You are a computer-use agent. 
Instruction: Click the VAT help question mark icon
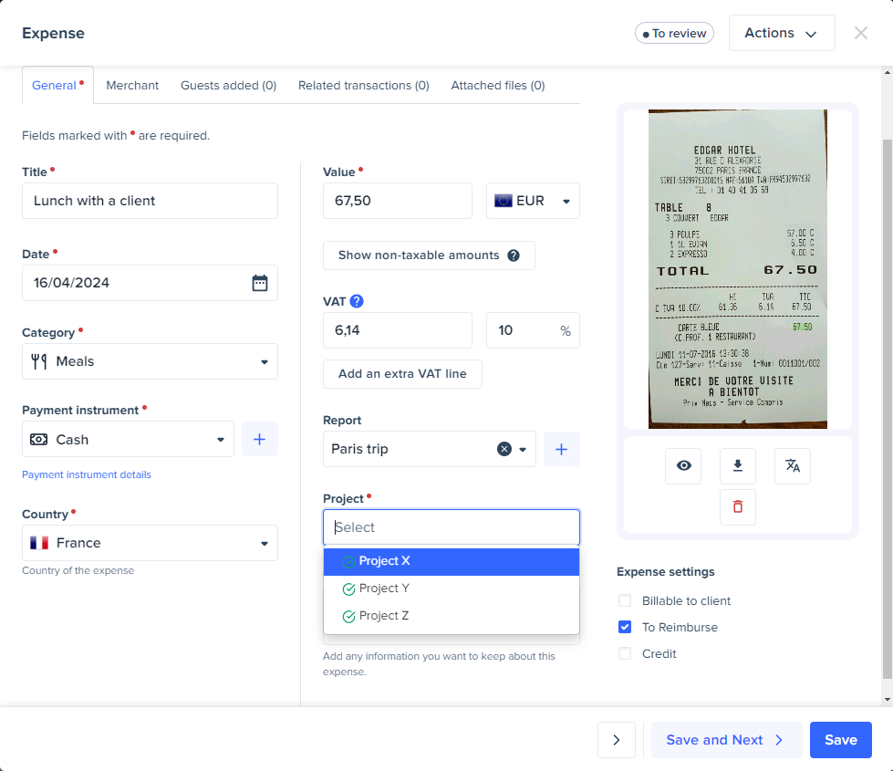(x=357, y=301)
